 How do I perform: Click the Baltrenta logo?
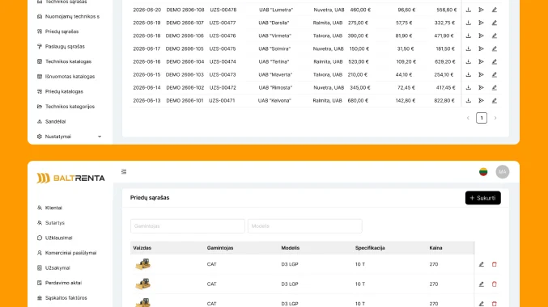click(x=70, y=178)
